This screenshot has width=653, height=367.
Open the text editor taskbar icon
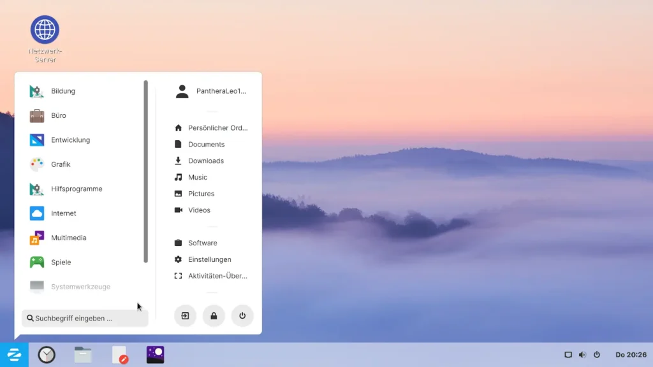click(119, 355)
